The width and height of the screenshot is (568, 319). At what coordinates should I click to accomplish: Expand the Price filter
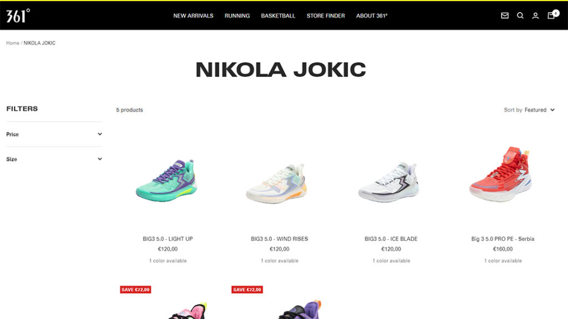[54, 134]
